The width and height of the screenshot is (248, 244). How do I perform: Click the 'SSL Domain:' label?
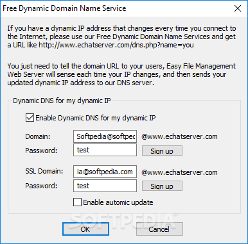[44, 171]
